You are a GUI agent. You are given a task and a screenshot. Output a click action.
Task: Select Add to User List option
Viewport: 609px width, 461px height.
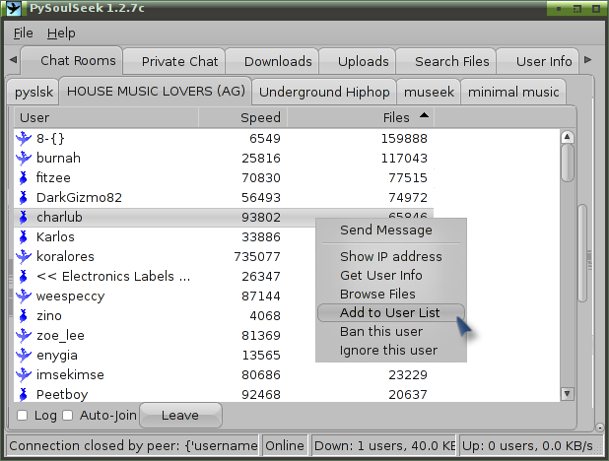(390, 312)
